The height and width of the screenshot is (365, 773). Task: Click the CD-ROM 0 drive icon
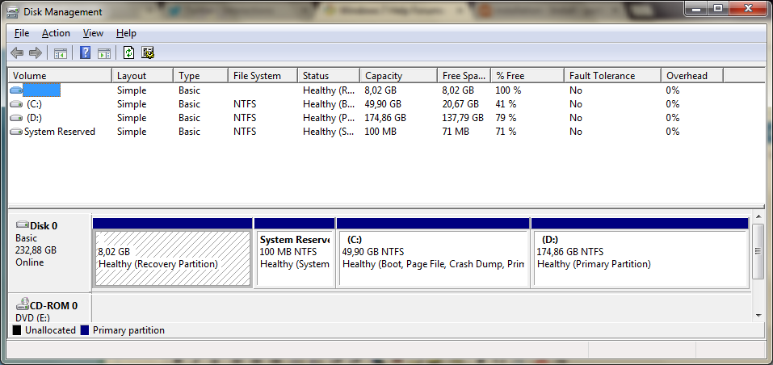point(23,304)
